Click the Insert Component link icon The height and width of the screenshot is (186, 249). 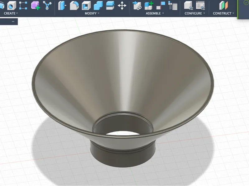tap(137, 5)
